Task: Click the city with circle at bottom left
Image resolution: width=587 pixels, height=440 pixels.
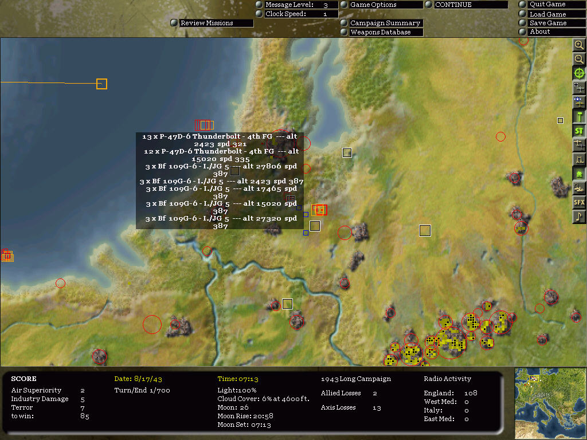Action: (99, 356)
